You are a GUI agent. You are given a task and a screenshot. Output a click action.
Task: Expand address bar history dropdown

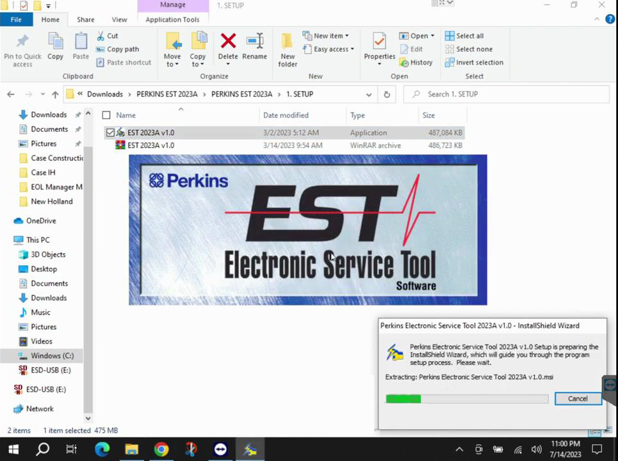coord(368,95)
